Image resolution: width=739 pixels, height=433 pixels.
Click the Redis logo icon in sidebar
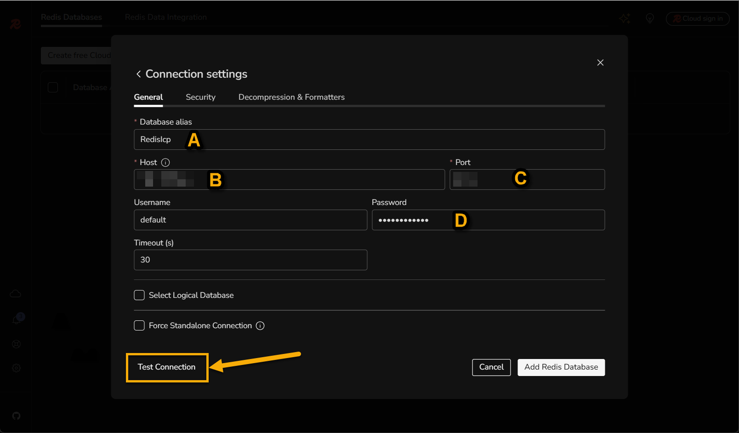(x=16, y=23)
